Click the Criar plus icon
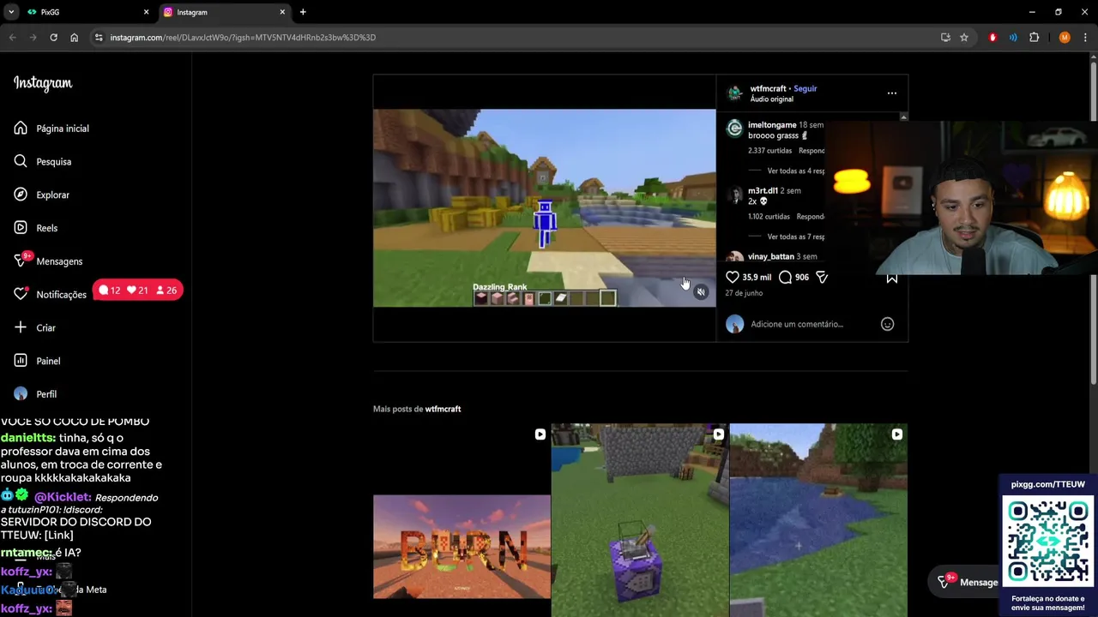The image size is (1098, 617). (21, 327)
